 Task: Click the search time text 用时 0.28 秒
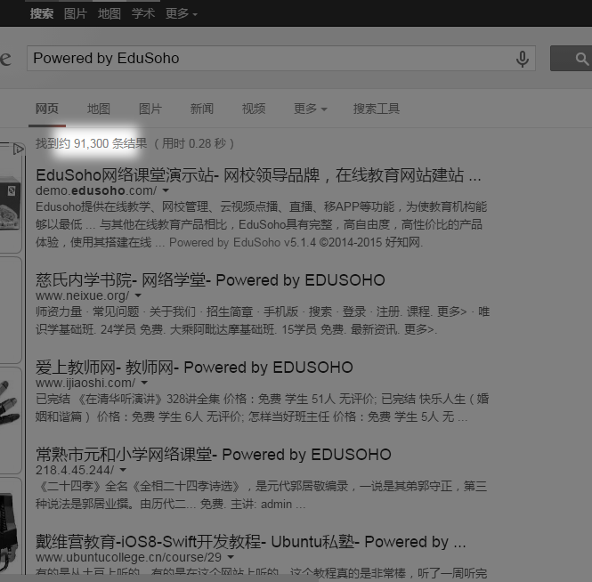click(x=194, y=143)
